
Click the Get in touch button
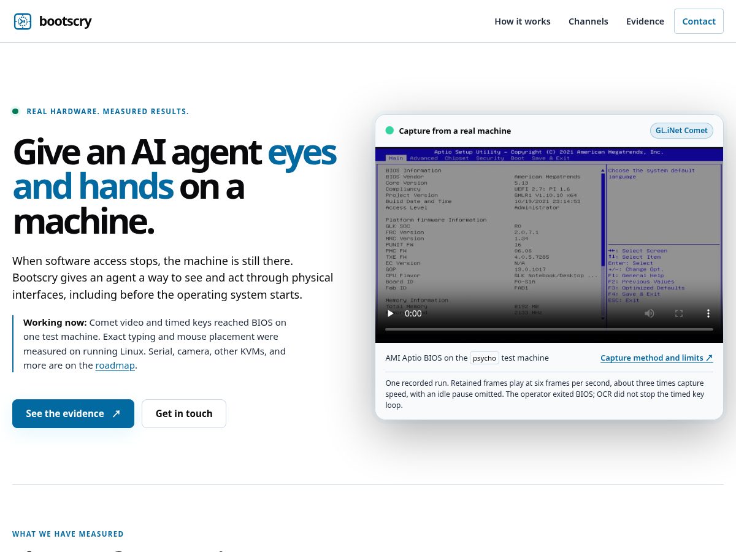[x=184, y=413]
